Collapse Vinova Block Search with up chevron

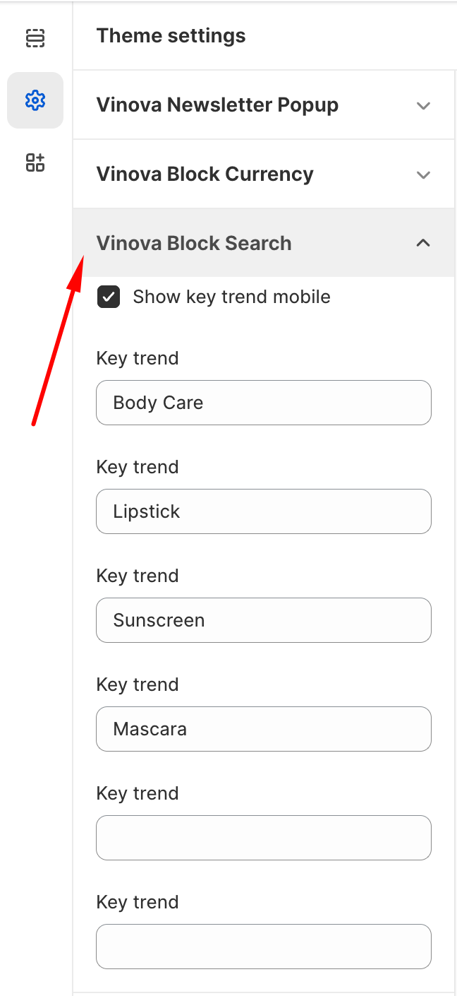(423, 243)
